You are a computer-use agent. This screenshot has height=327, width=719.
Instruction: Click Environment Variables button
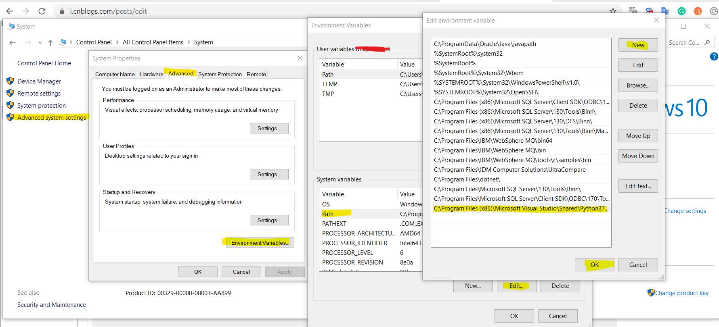tap(260, 243)
